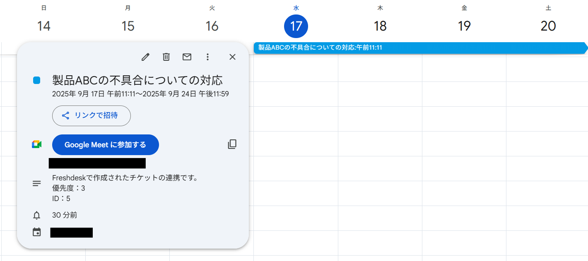Click Freshdeskで作成されたチケットの連携です description line
This screenshot has width=588, height=261.
(125, 178)
